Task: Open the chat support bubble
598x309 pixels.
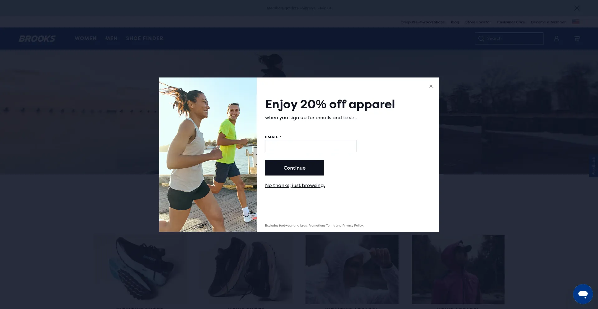Action: tap(583, 294)
